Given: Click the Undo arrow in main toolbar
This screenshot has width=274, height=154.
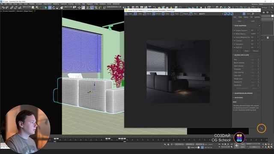Looking at the screenshot, I should tap(3, 8).
